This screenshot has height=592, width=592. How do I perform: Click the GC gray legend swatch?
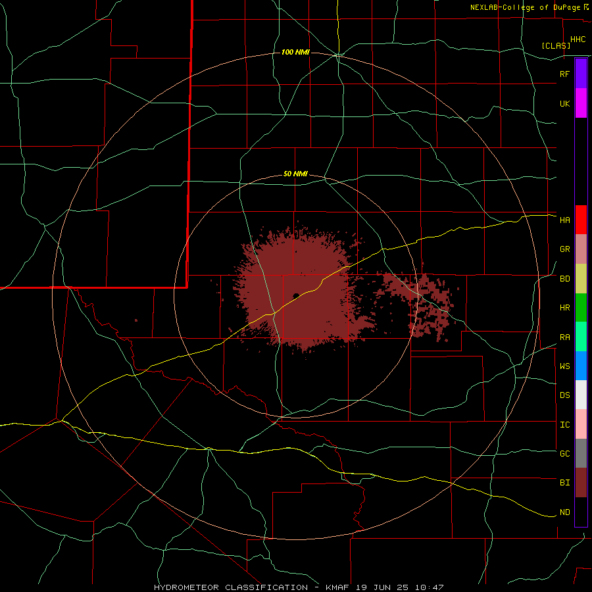(x=581, y=453)
